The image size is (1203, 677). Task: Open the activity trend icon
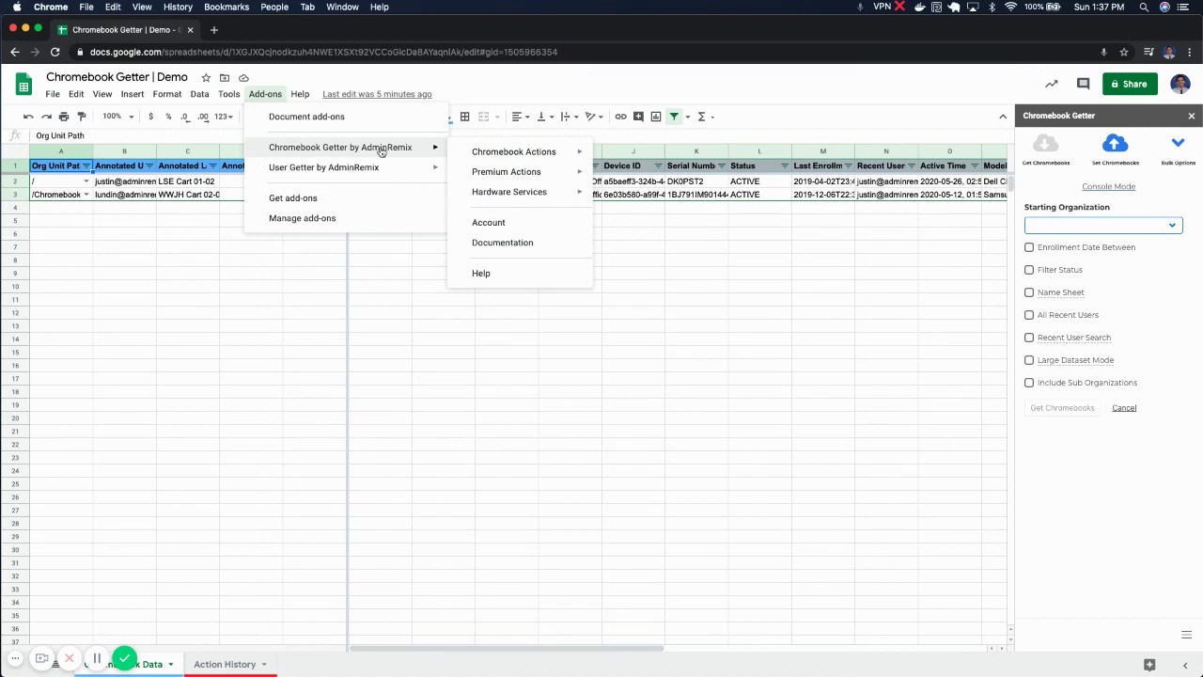click(1051, 84)
